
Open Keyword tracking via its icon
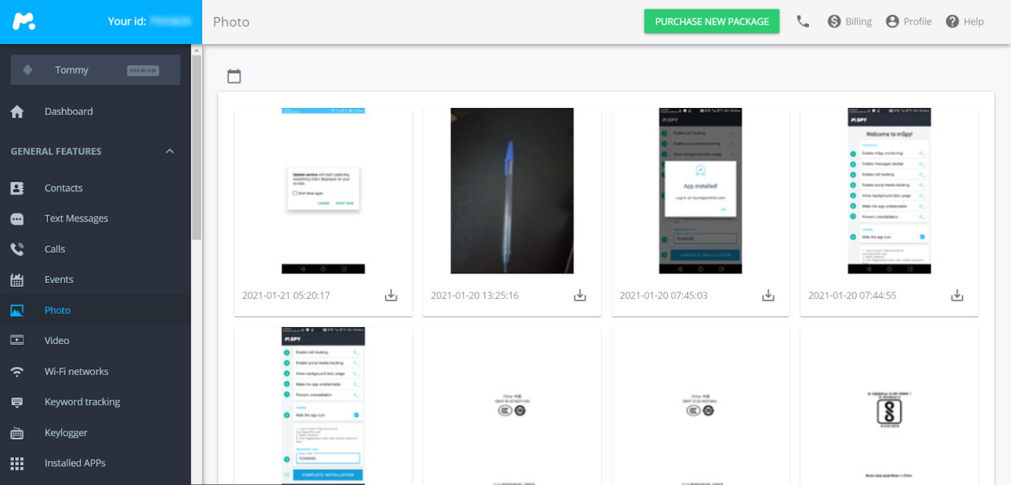coord(16,401)
